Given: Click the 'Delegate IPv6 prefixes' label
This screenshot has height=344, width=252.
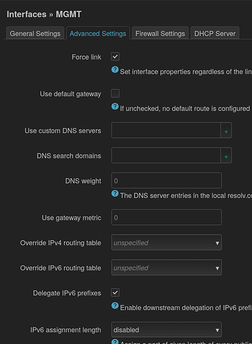Looking at the screenshot, I should (67, 293).
